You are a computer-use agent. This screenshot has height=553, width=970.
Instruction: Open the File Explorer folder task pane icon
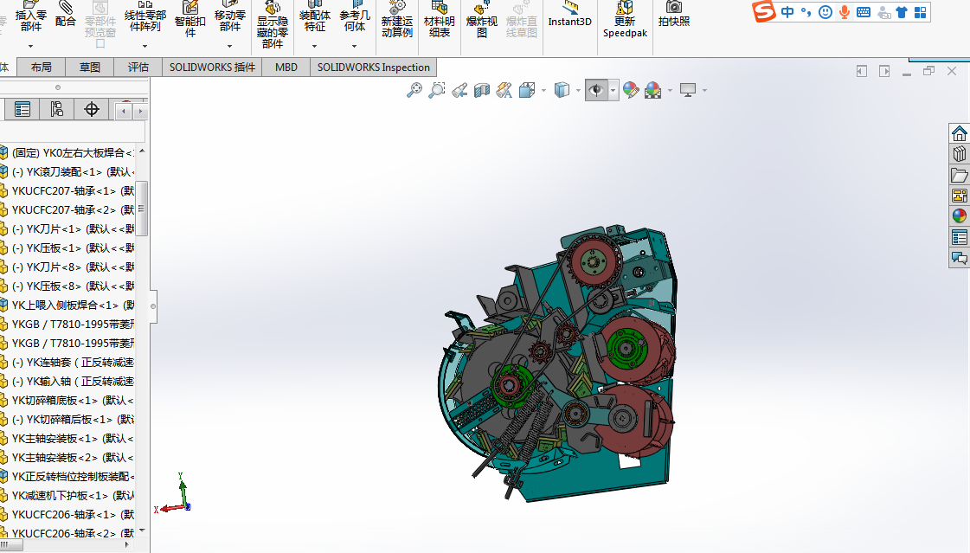tap(960, 175)
